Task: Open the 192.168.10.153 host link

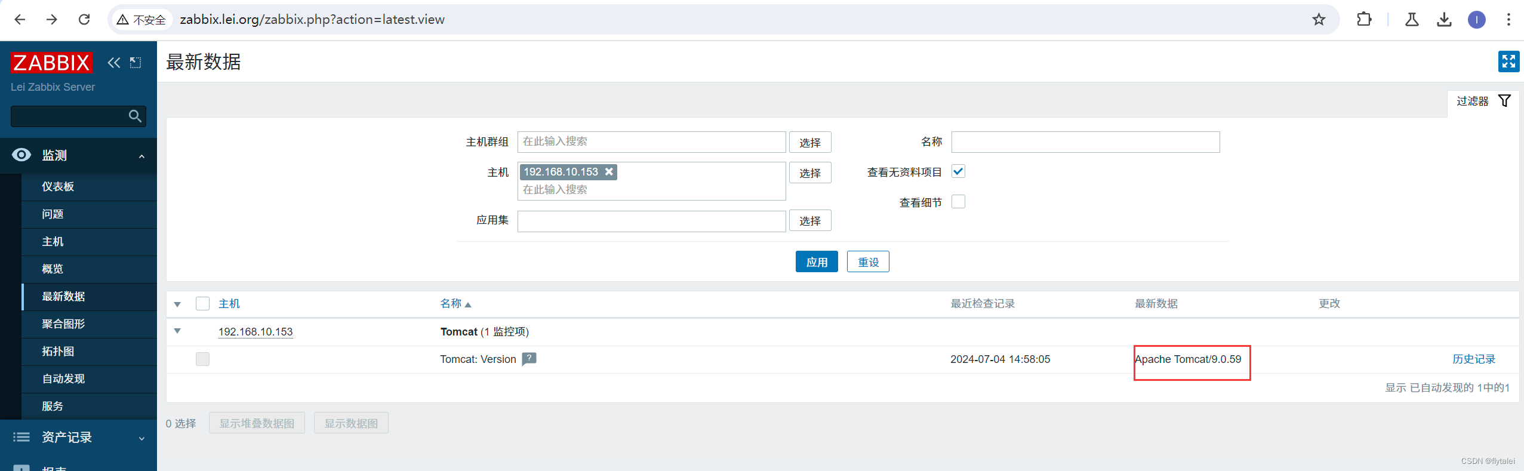Action: [255, 331]
